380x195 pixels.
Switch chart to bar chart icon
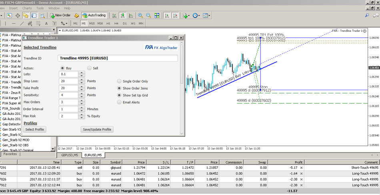114,16
